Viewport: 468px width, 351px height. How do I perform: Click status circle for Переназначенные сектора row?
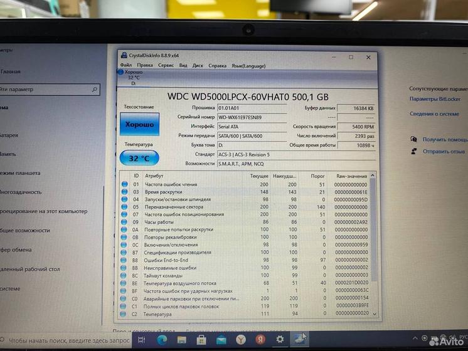tap(125, 207)
